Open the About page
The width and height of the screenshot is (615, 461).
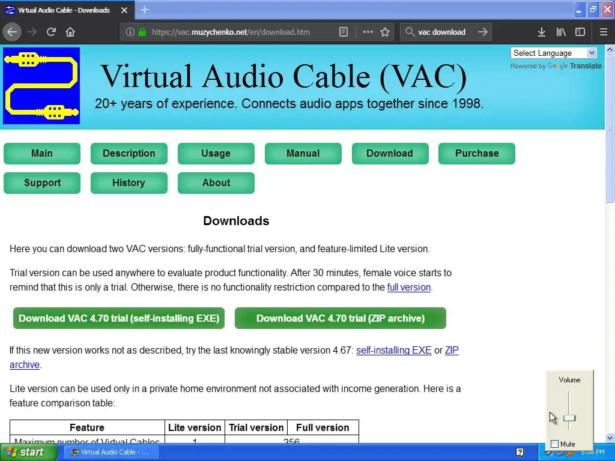point(216,182)
